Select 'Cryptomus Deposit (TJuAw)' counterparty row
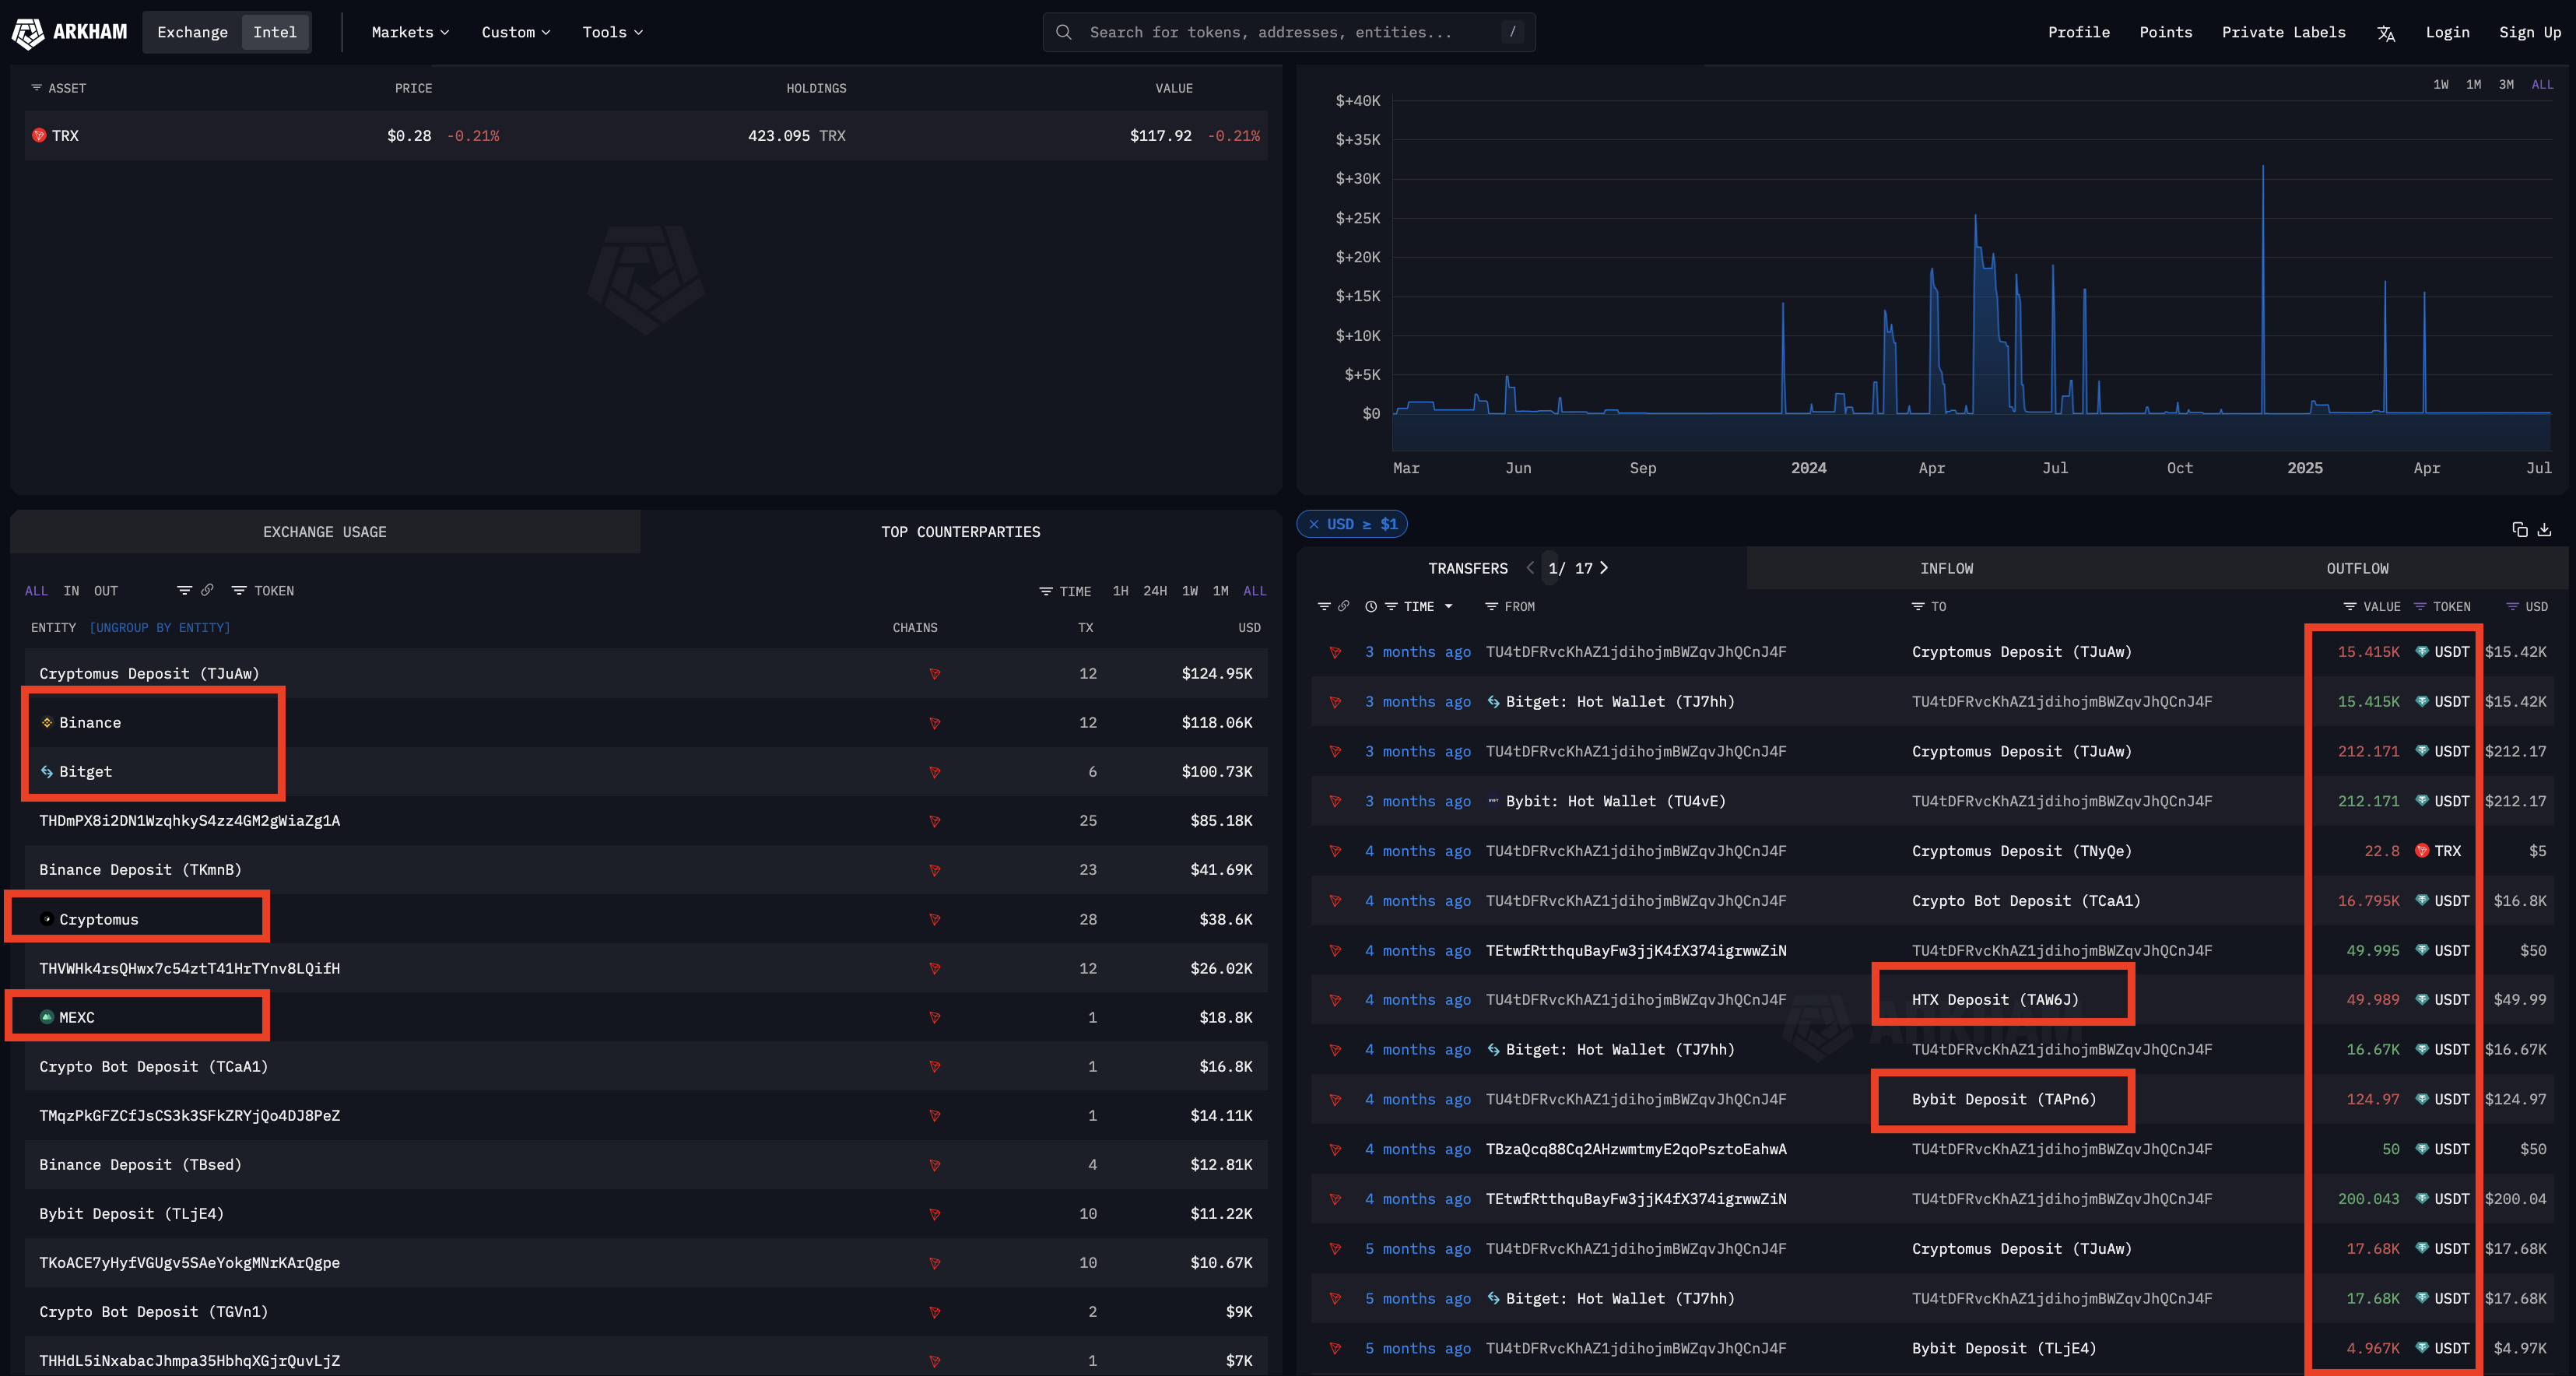Image resolution: width=2576 pixels, height=1376 pixels. pos(646,673)
